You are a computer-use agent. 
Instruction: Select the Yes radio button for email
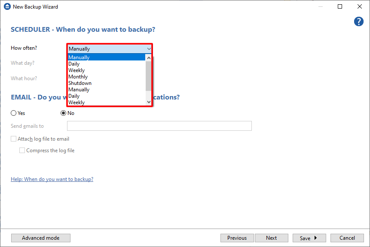[14, 113]
